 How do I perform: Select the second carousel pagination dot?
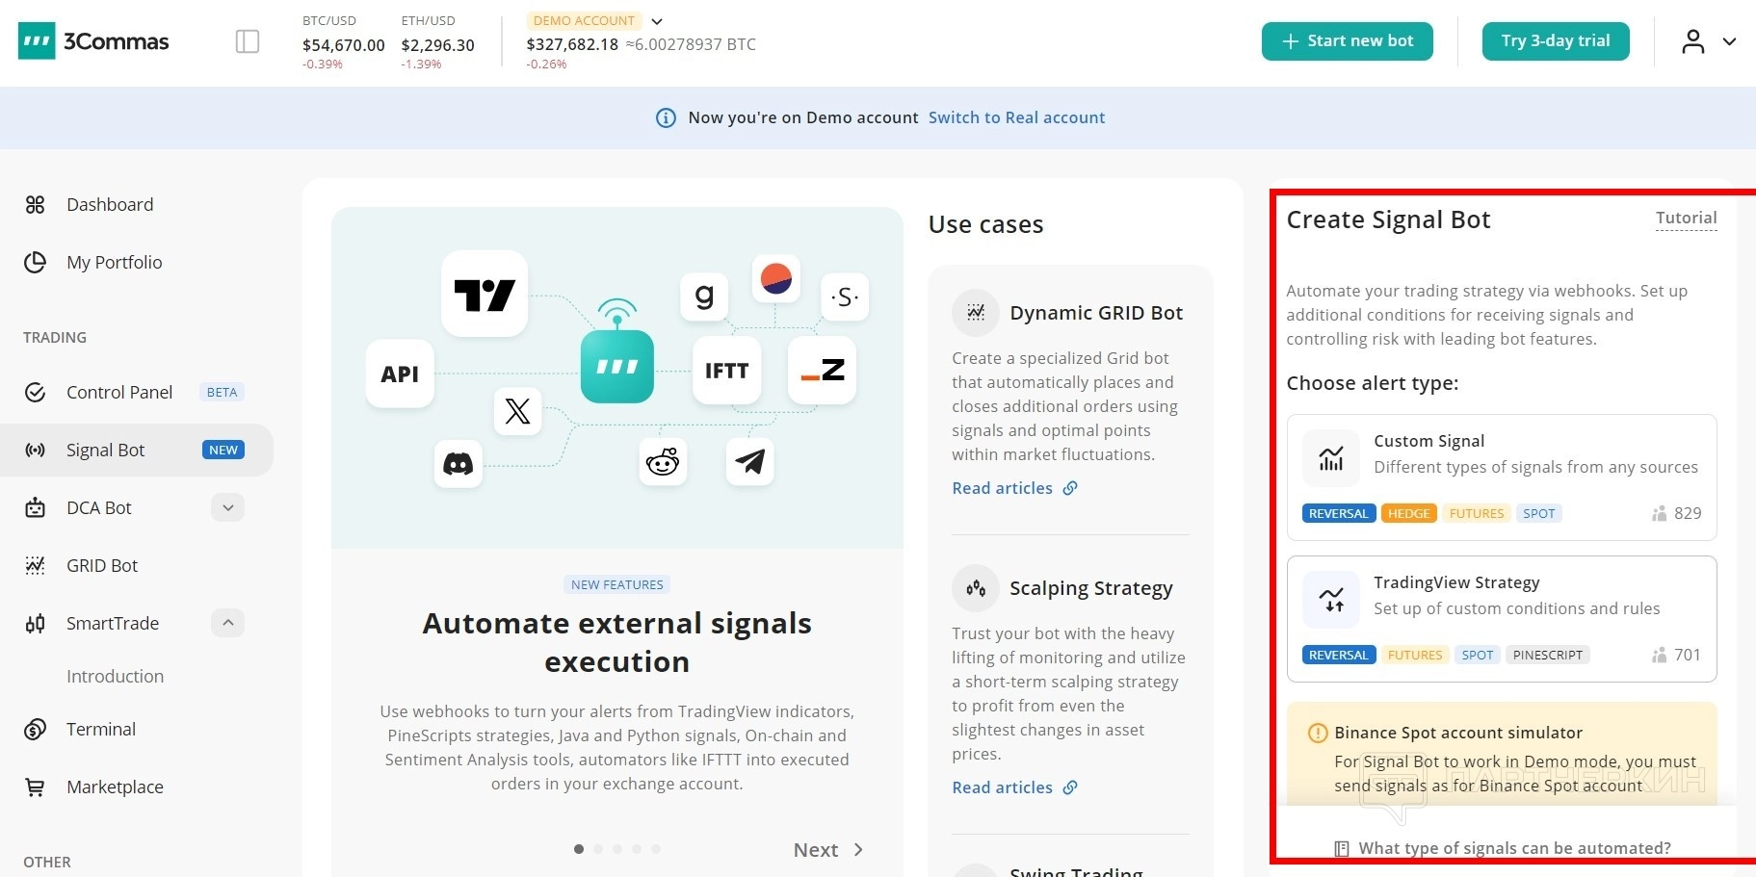[x=598, y=849]
